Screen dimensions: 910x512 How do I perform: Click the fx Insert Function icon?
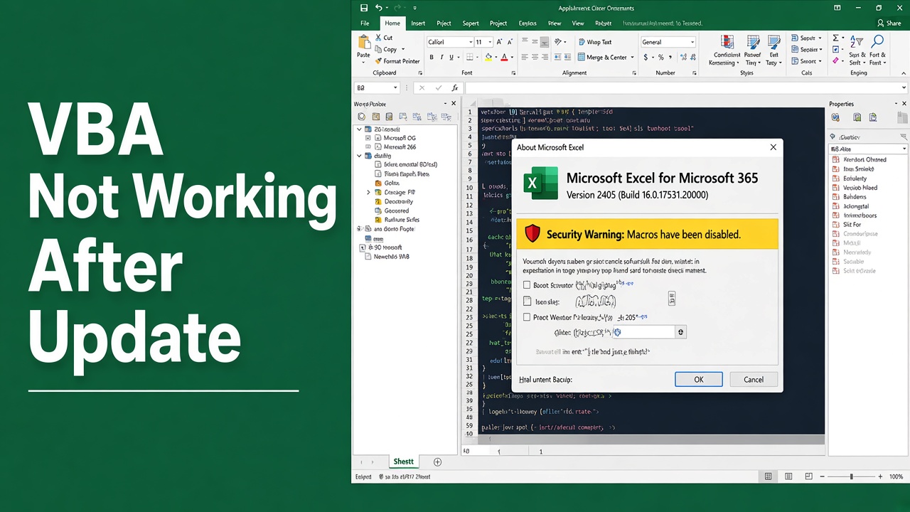coord(455,88)
